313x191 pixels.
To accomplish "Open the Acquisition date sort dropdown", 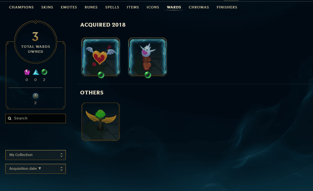I will [x=36, y=169].
